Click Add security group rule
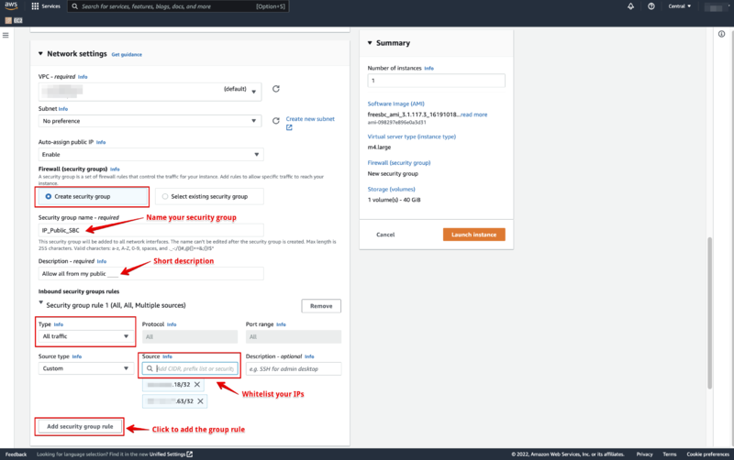 coord(80,426)
